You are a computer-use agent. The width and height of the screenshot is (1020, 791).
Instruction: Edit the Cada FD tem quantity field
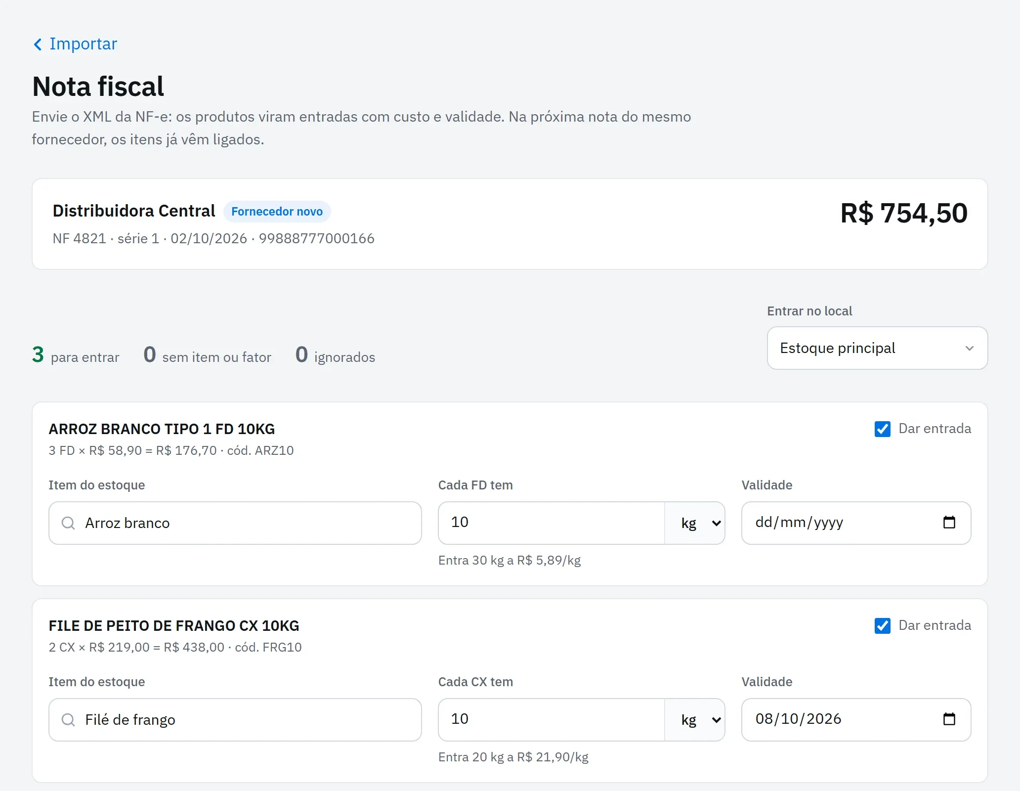(x=552, y=523)
